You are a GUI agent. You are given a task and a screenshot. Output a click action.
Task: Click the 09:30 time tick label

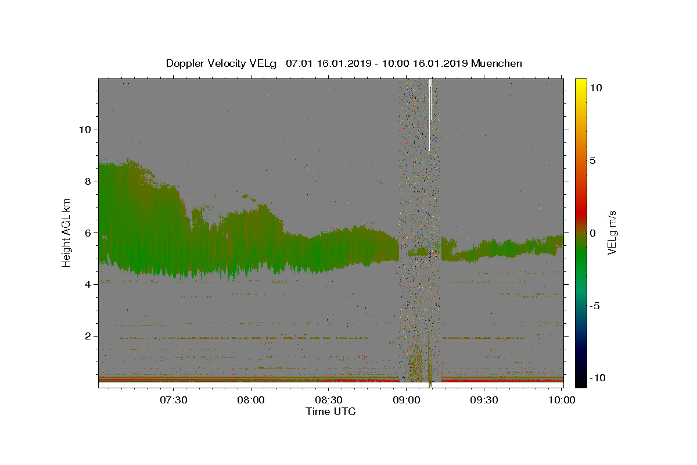484,400
